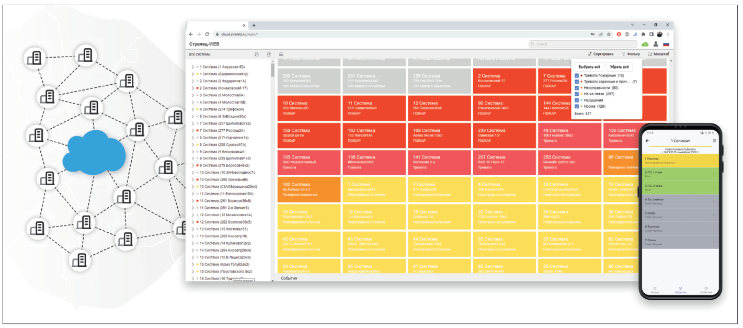Click the copy-style icon beside Все системы
The height and width of the screenshot is (328, 743).
[257, 54]
